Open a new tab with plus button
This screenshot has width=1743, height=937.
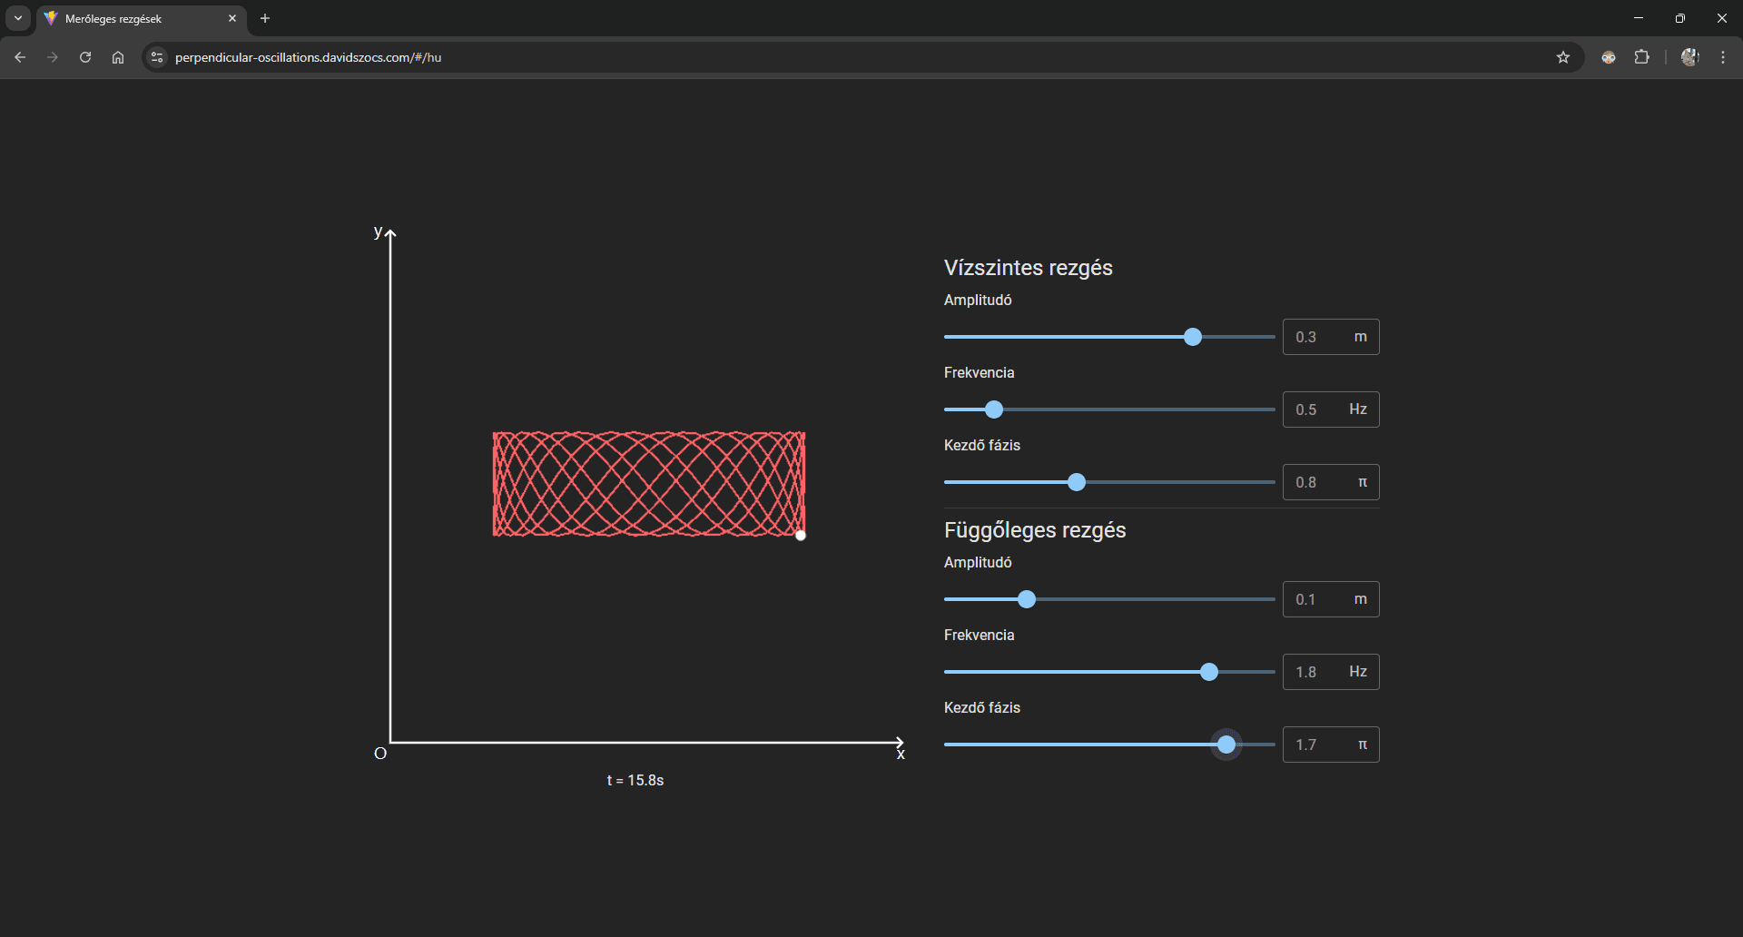point(265,18)
